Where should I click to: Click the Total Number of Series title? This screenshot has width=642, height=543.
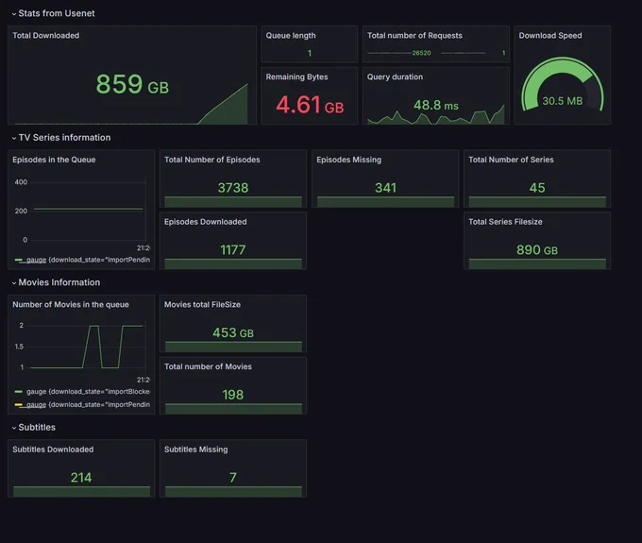point(511,160)
